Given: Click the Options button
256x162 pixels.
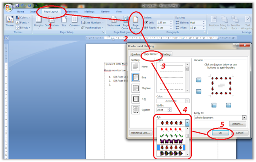Looking at the screenshot, I should coord(237,124).
